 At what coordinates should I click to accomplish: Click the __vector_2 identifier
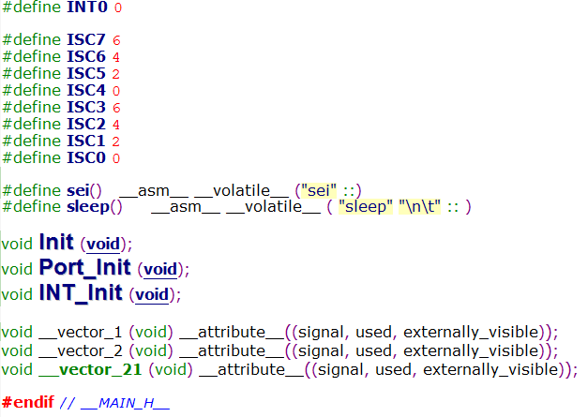(81, 351)
